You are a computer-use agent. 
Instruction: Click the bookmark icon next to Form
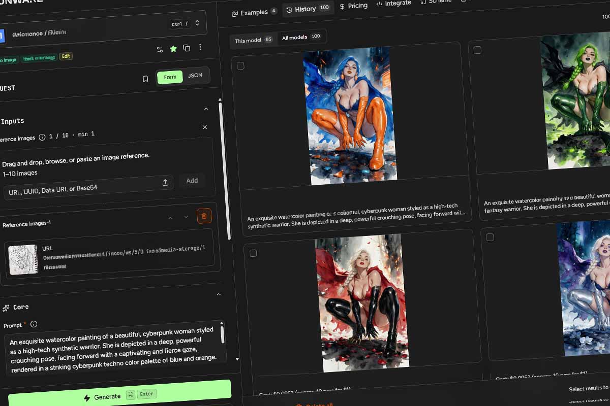pos(145,79)
